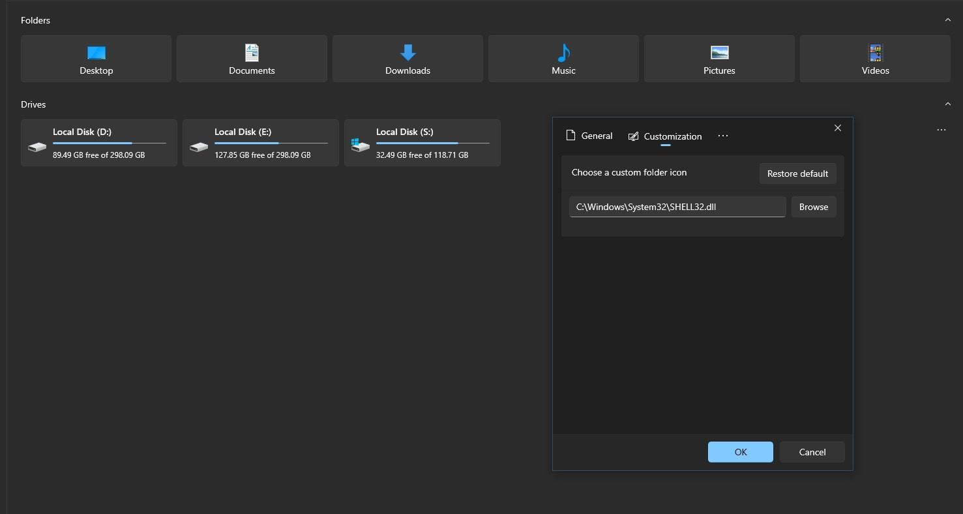Click the 'Choose a custom folder icon' label
Viewport: 963px width, 514px height.
(629, 172)
